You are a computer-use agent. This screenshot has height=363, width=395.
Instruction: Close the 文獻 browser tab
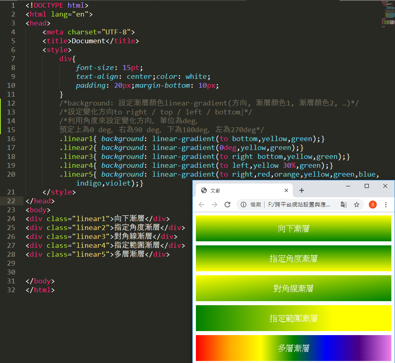[x=286, y=190]
